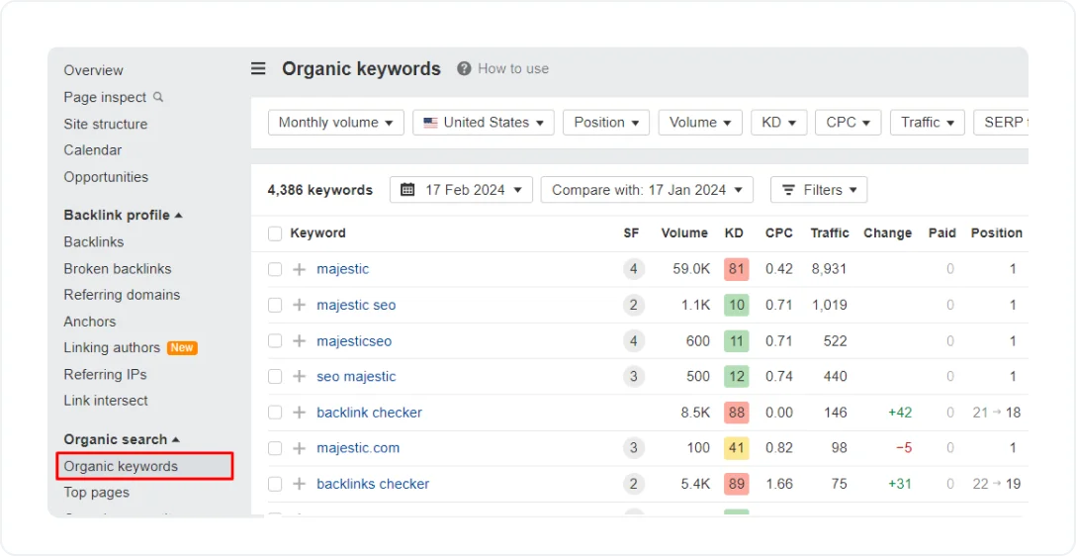Click the SF badge 4 in majesticseo row
1076x556 pixels.
[633, 341]
